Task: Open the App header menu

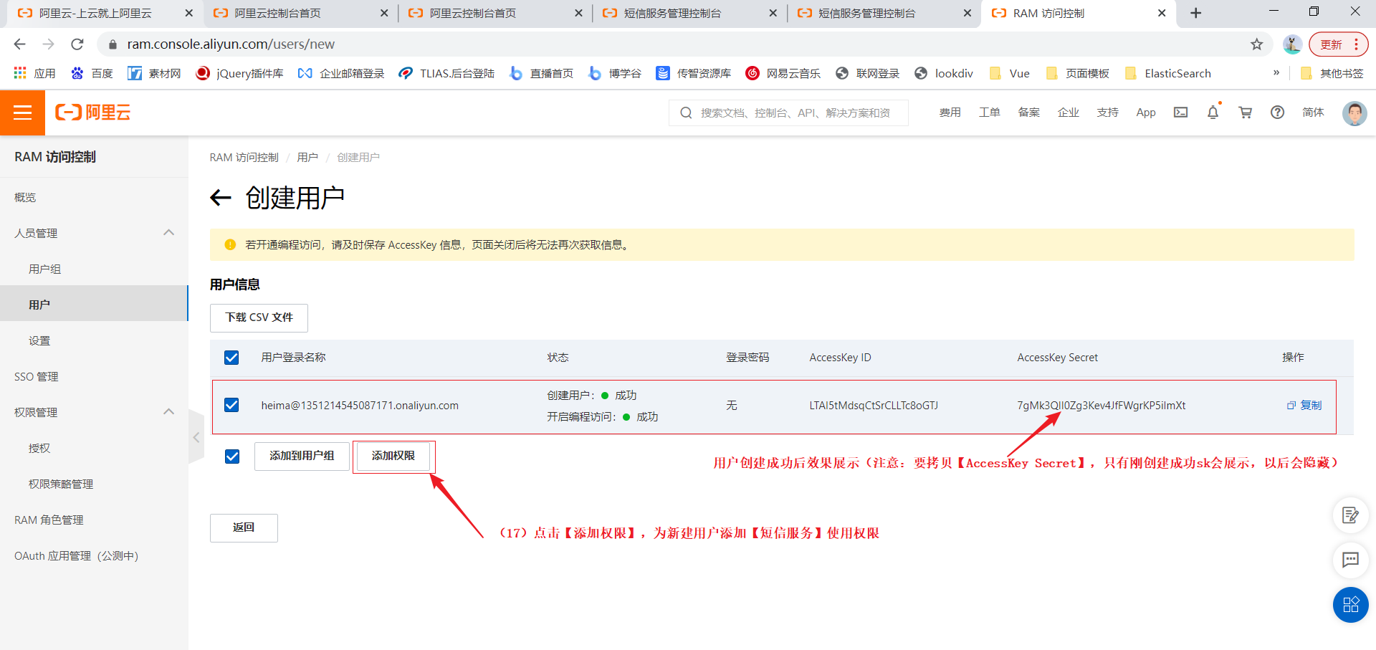Action: click(1146, 113)
